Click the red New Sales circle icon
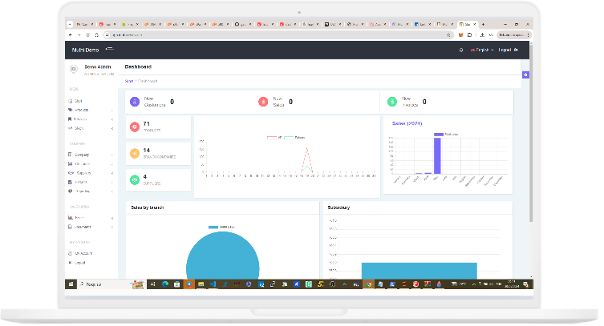This screenshot has height=326, width=604. (x=262, y=102)
